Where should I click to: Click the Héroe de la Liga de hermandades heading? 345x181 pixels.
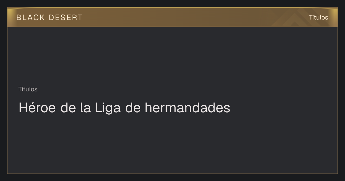124,108
